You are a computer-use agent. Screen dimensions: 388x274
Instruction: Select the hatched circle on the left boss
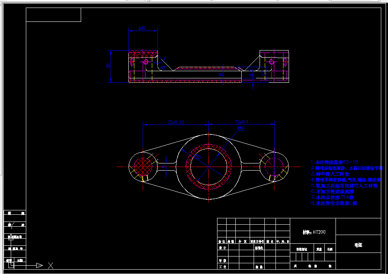pos(143,167)
